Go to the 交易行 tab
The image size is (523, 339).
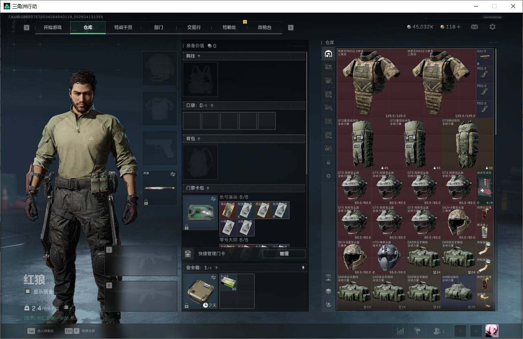click(x=194, y=27)
